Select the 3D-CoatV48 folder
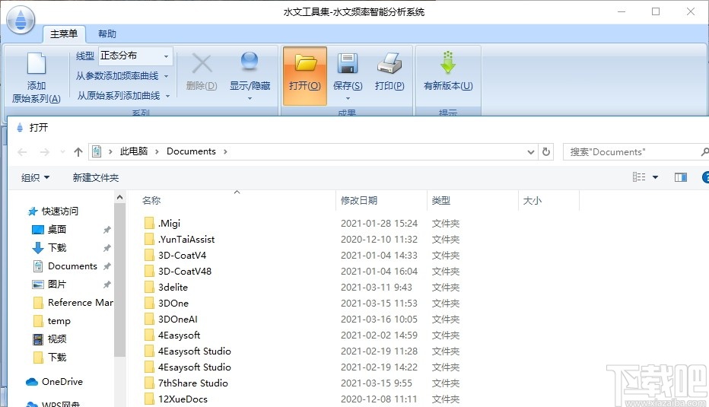Viewport: 709px width, 407px height. click(178, 272)
